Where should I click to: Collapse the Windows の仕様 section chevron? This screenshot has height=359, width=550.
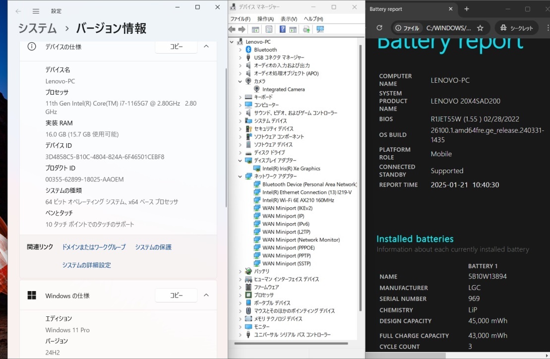tap(206, 295)
